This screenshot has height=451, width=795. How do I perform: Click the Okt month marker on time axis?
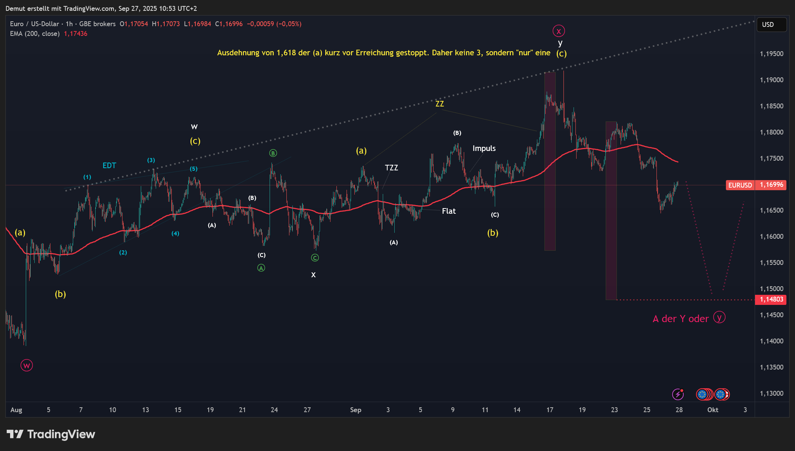pos(712,410)
